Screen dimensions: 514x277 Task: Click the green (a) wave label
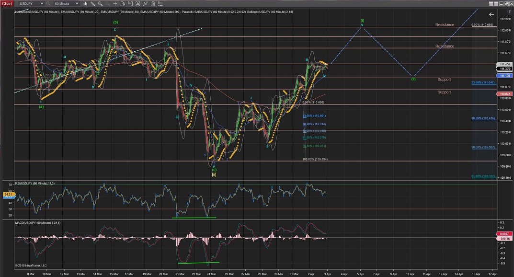41,106
